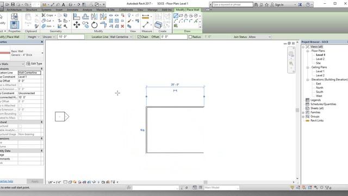Toggle the Related to Mass checkbox
348x196 pixels.
tap(20, 118)
